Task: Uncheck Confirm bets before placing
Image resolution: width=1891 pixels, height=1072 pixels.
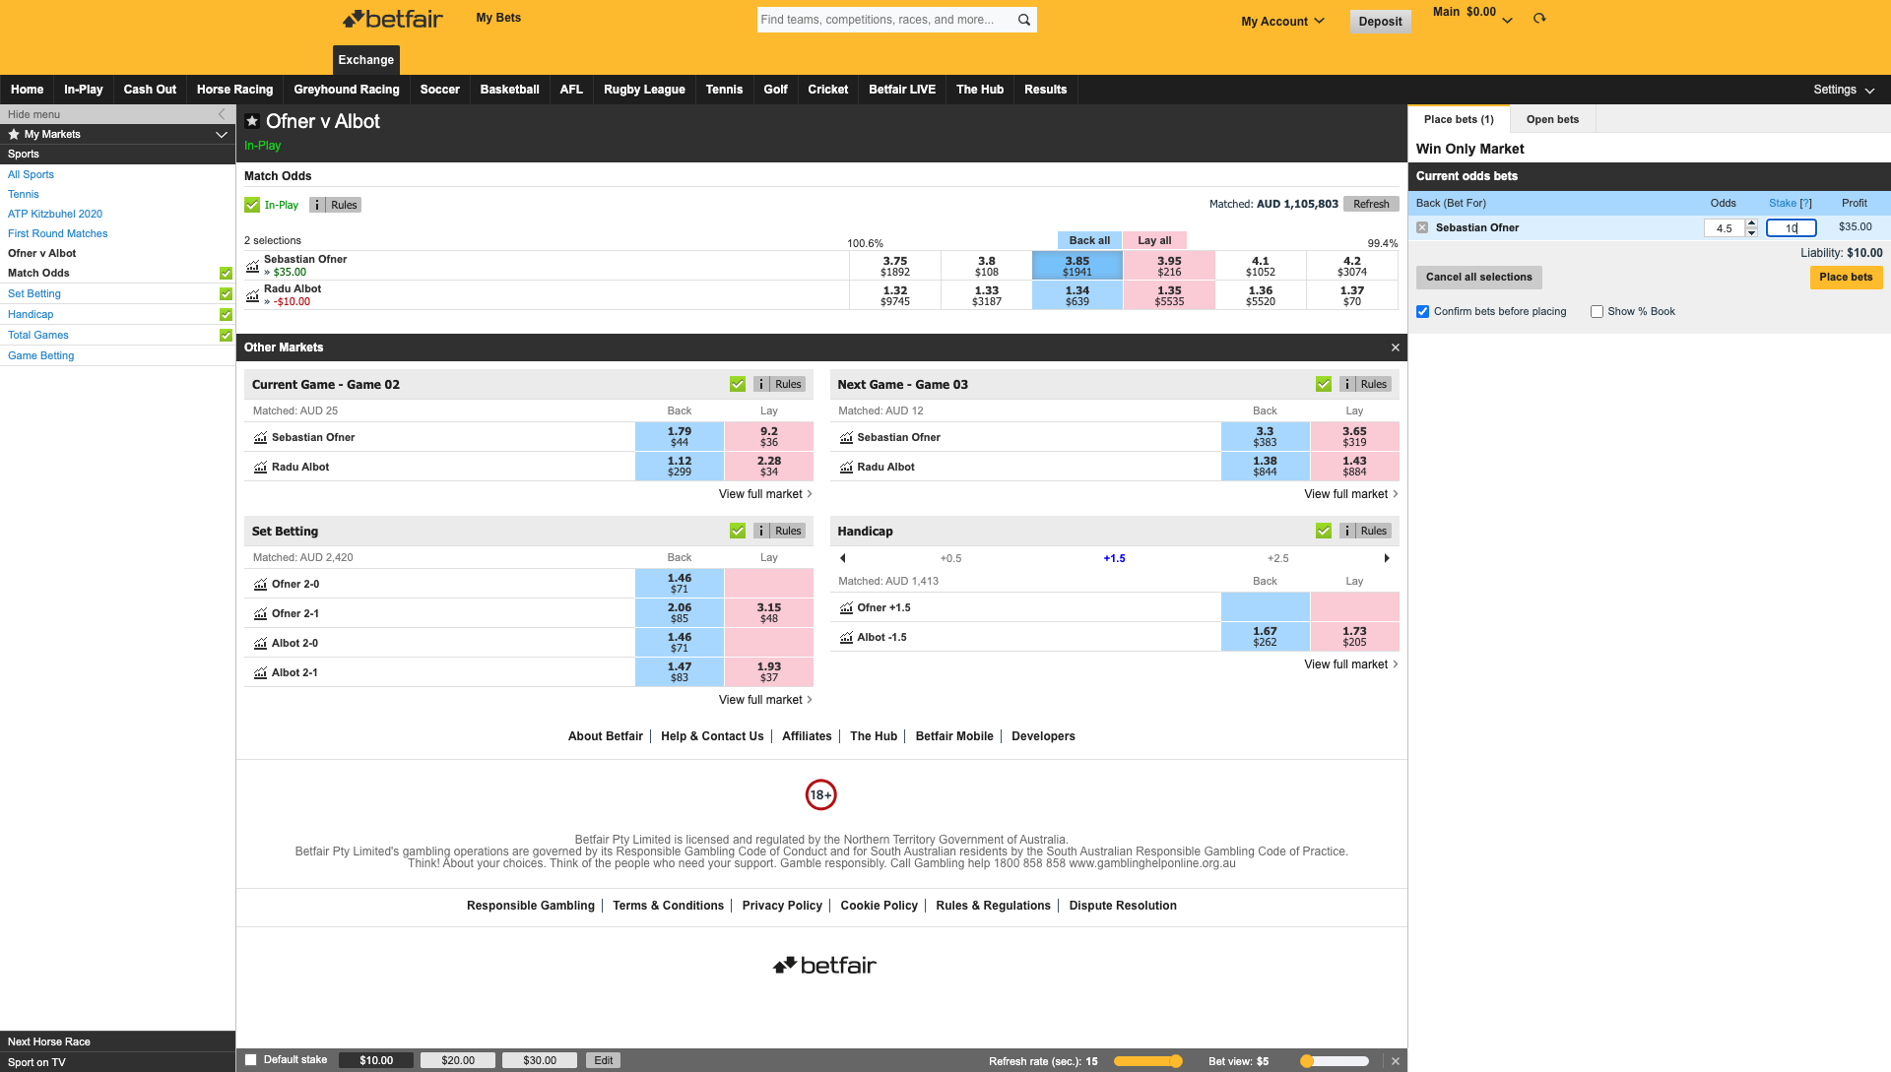Action: coord(1422,311)
